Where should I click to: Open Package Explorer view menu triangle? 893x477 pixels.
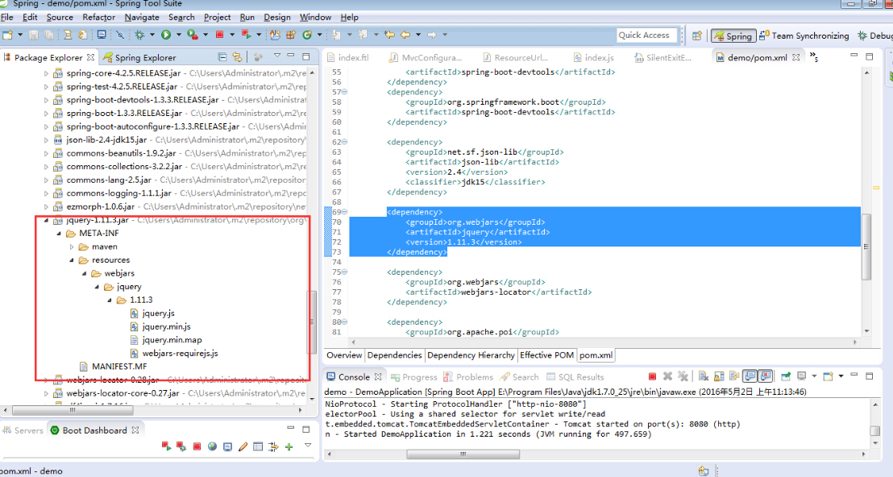[x=277, y=56]
